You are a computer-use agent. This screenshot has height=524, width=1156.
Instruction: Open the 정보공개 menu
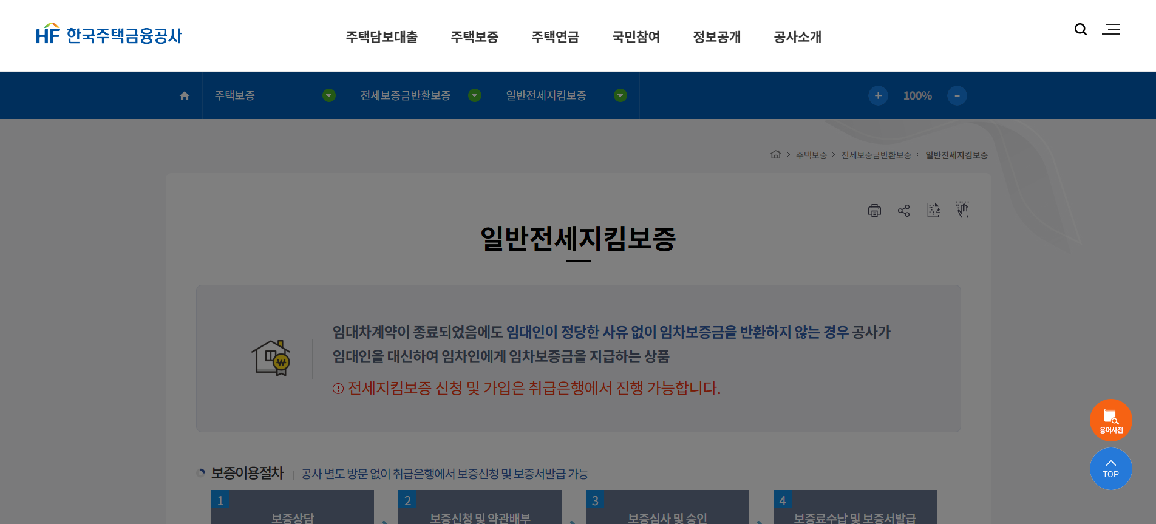716,37
